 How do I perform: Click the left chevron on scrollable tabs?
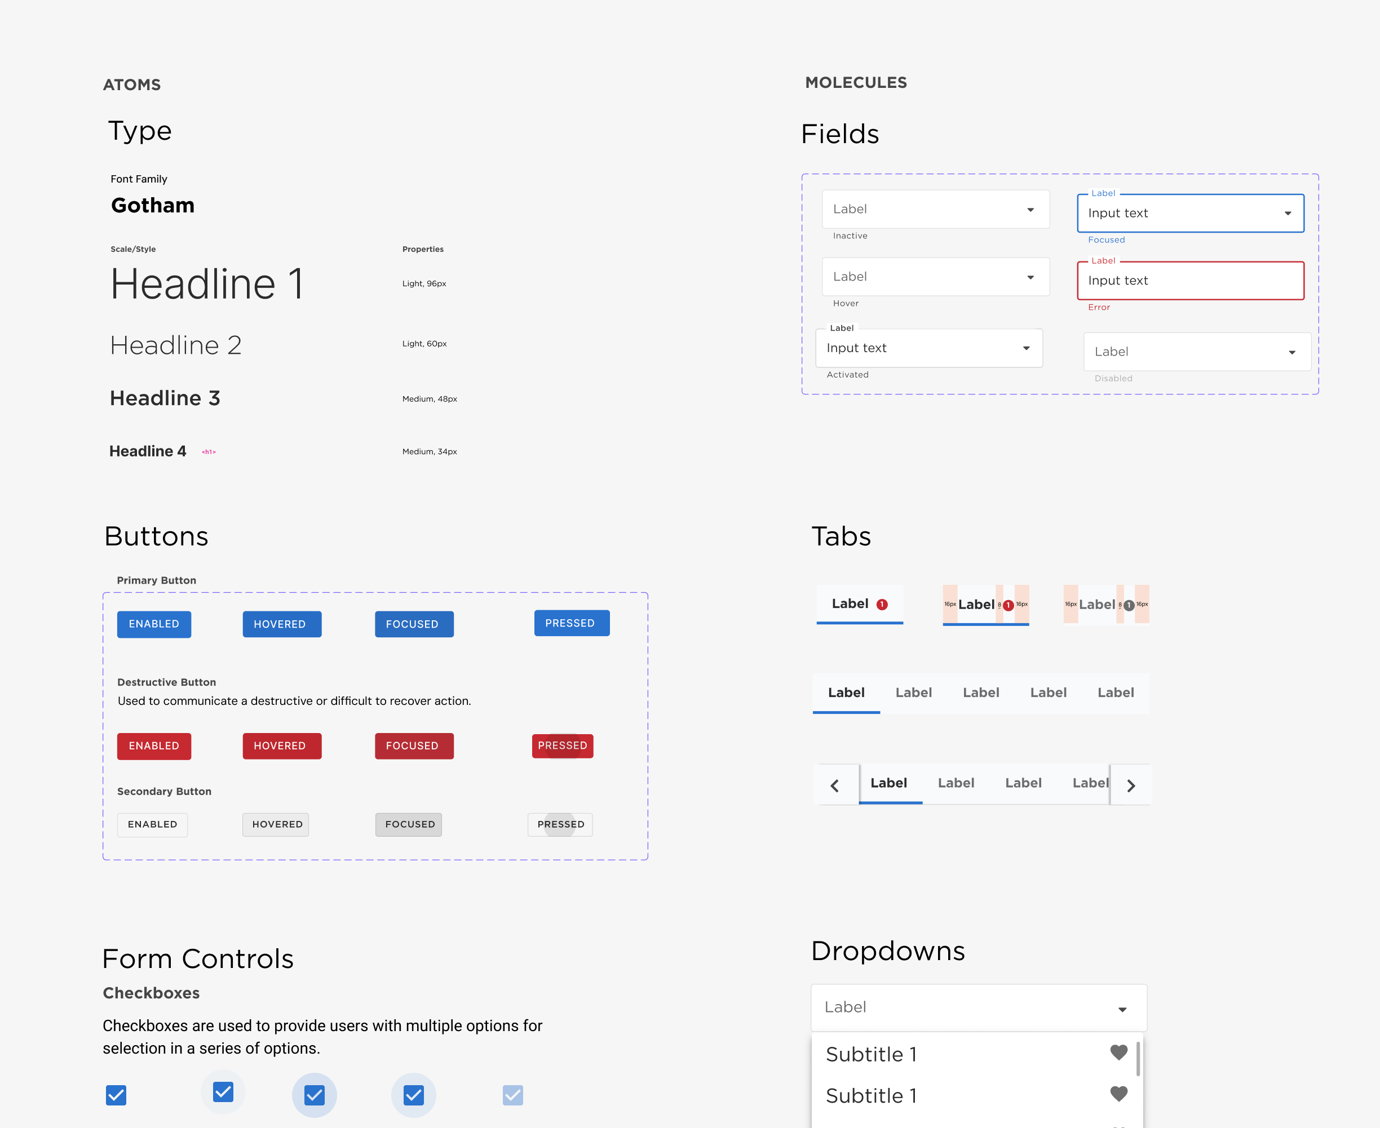(835, 785)
